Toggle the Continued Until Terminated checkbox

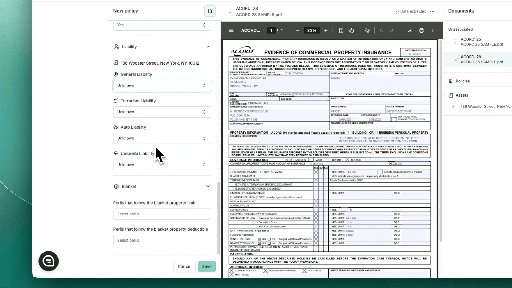pyautogui.click(x=394, y=119)
